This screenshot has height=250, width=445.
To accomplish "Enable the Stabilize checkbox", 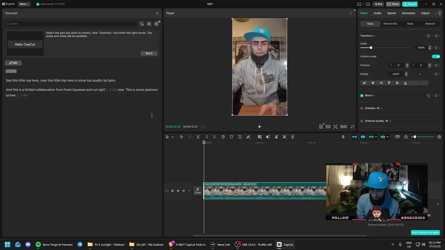I will pos(362,108).
